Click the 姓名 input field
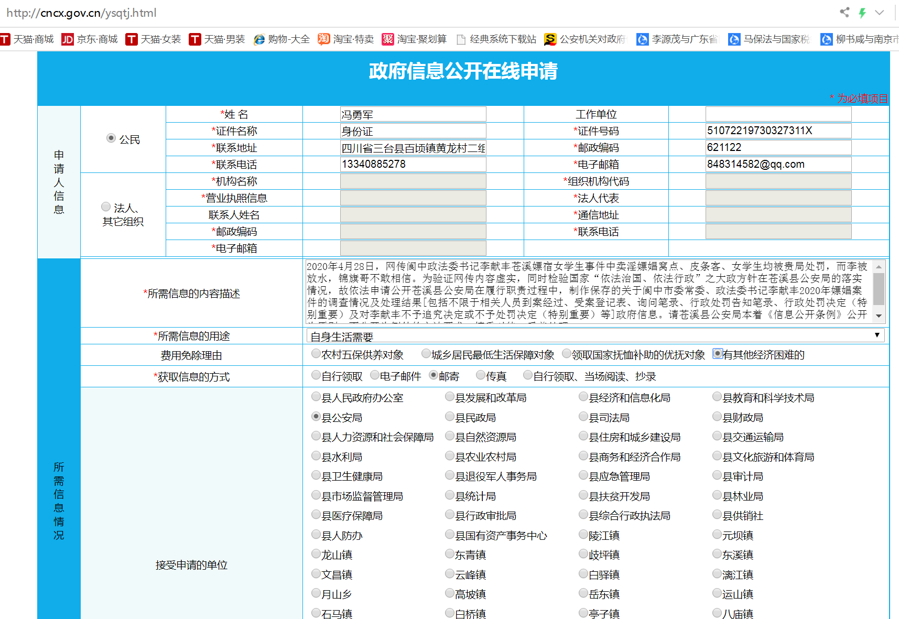Viewport: 899px width, 619px height. click(x=413, y=114)
